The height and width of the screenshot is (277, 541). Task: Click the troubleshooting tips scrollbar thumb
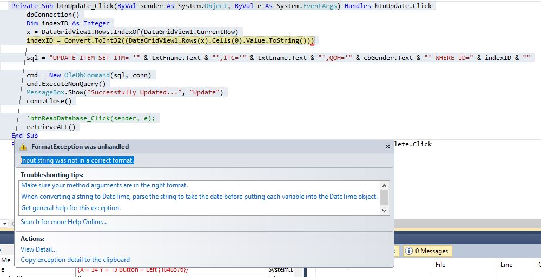coord(384,197)
